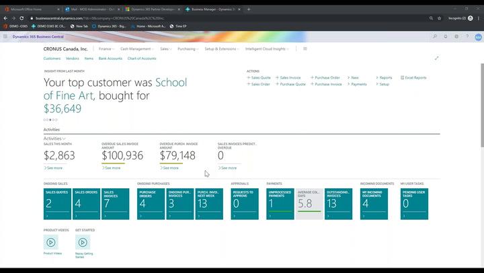Image resolution: width=484 pixels, height=273 pixels.
Task: Click the help question mark icon
Action: point(467,36)
